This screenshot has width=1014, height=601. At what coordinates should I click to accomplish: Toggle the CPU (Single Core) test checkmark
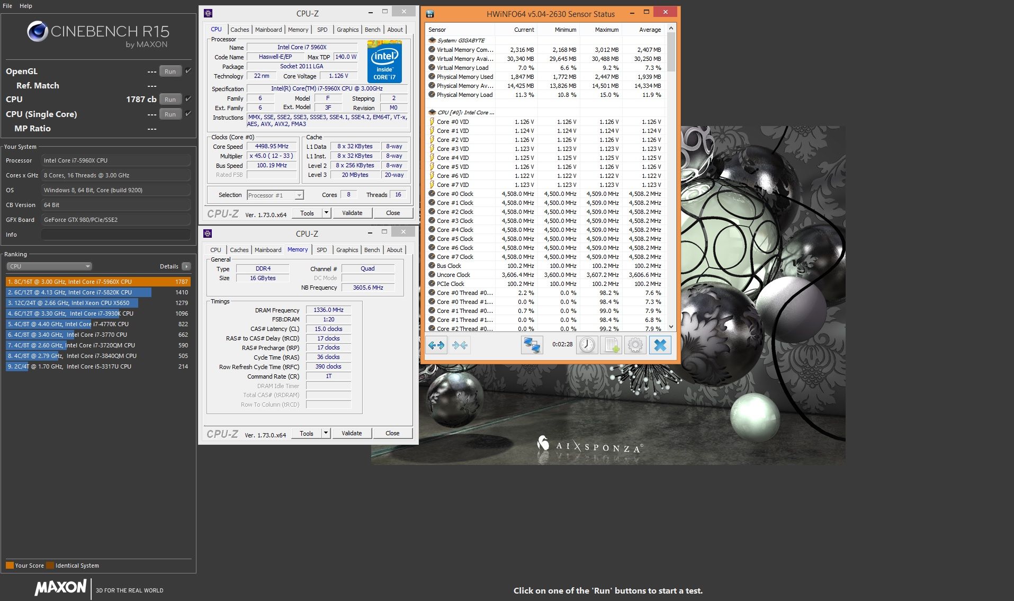point(188,113)
